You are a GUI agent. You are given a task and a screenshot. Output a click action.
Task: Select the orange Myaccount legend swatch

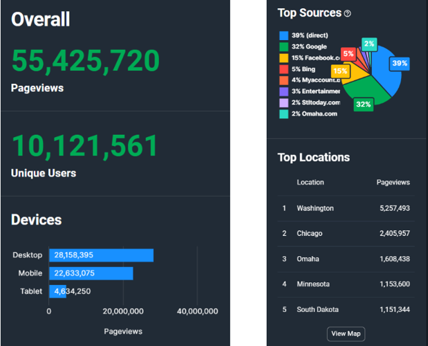click(x=283, y=80)
